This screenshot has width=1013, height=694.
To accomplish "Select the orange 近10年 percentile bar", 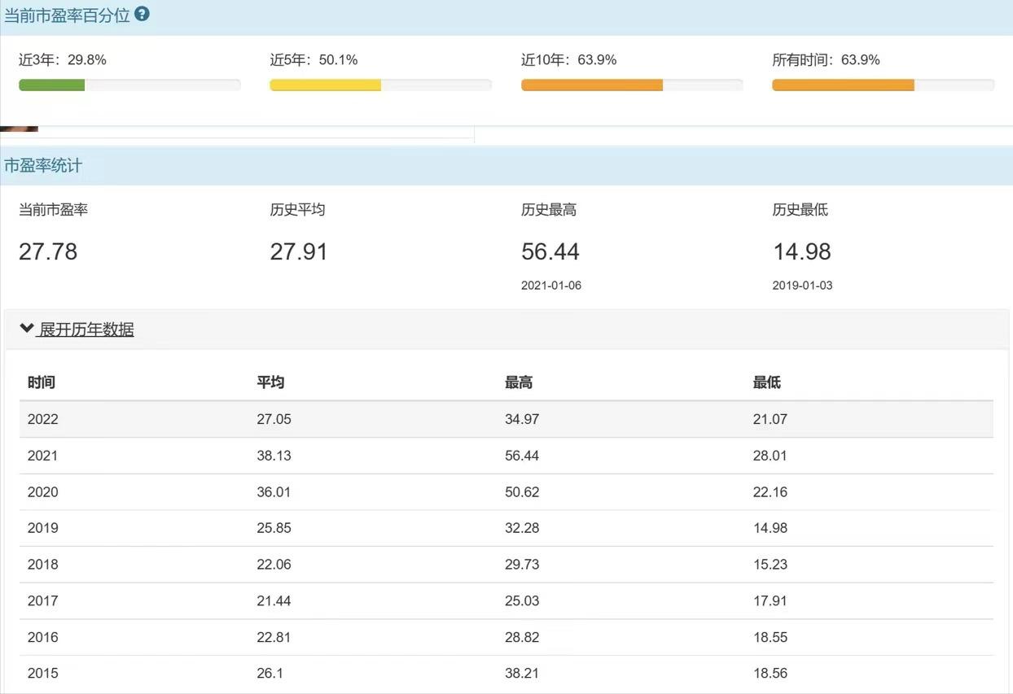I will pyautogui.click(x=592, y=85).
